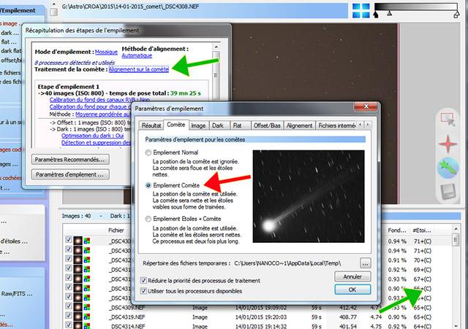Screen dimensions: 468x329
Task: Click the save disk icon in right toolbar
Action: (448, 191)
